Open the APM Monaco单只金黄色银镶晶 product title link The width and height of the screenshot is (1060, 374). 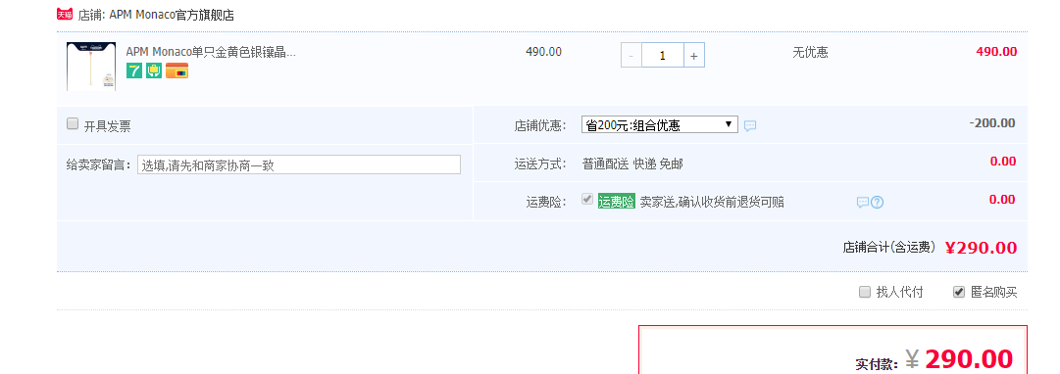pyautogui.click(x=211, y=52)
